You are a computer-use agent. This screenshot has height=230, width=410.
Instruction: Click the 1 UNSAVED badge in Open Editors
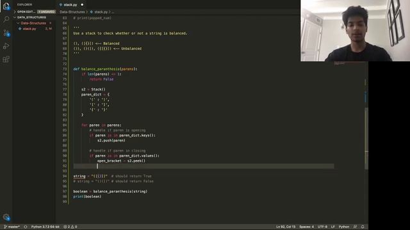pyautogui.click(x=46, y=11)
